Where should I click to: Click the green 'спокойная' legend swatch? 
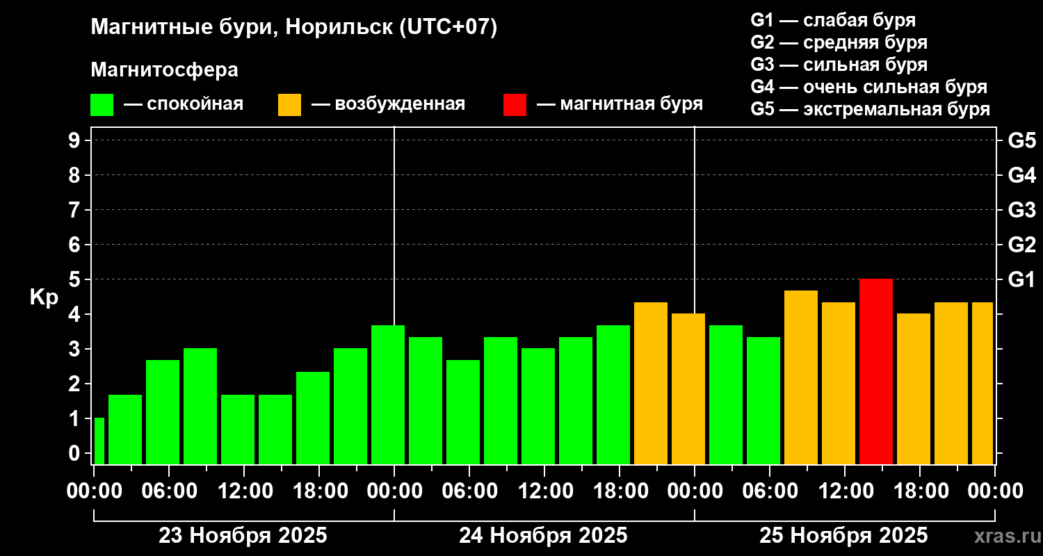102,105
